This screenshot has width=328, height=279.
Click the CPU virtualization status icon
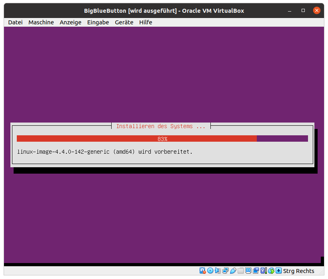(264, 271)
